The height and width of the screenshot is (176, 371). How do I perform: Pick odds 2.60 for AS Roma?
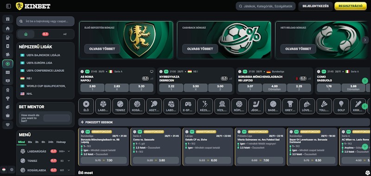pos(92,88)
